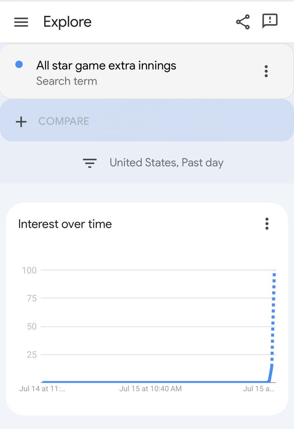The height and width of the screenshot is (429, 294).
Task: Tap the share icon
Action: pos(243,22)
